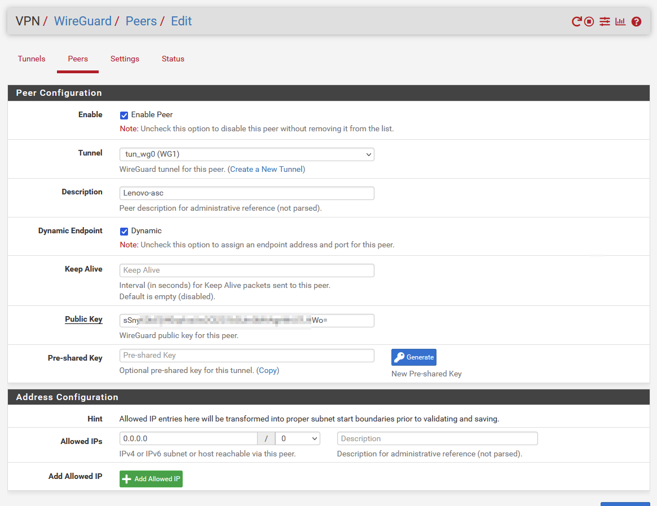Viewport: 657px width, 506px height.
Task: Open the help question mark icon
Action: pyautogui.click(x=636, y=22)
